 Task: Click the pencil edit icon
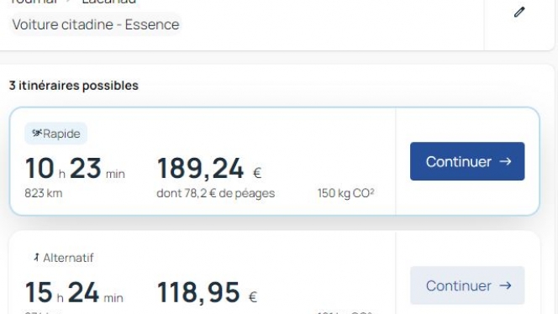click(519, 12)
